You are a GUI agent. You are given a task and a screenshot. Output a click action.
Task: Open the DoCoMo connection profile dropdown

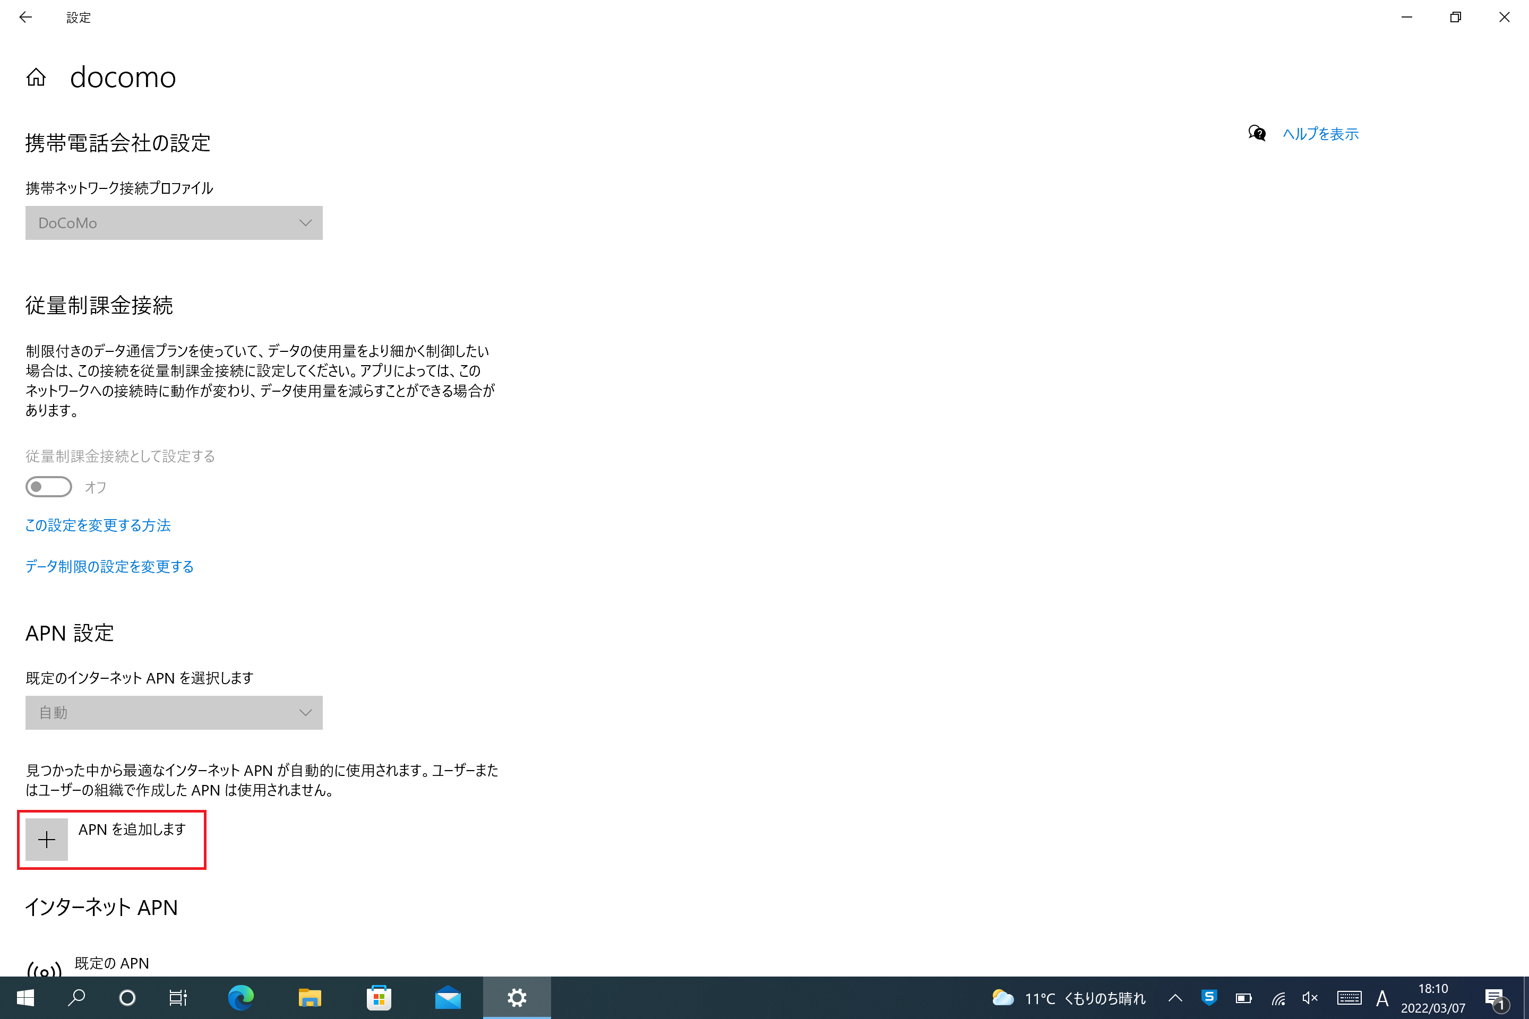174,223
